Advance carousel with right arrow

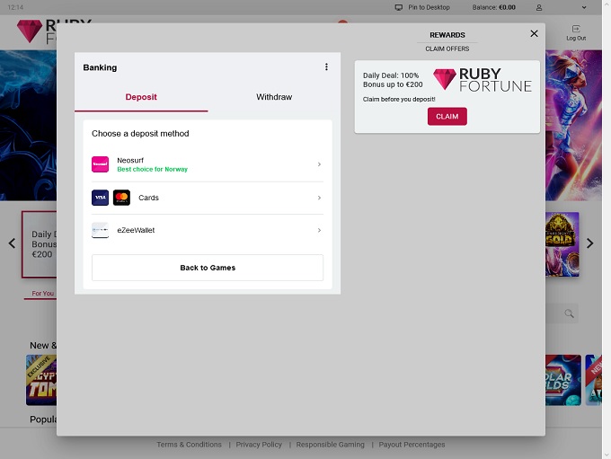pyautogui.click(x=590, y=243)
